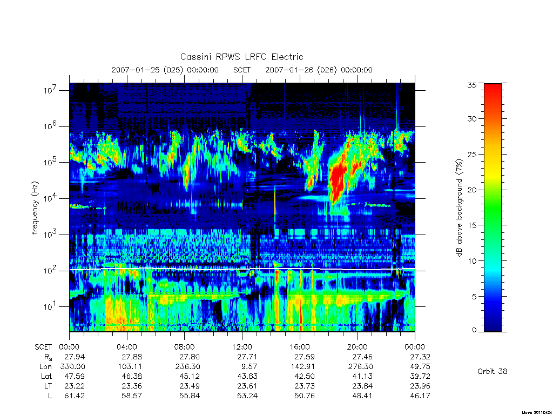Screen dimensions: 553x415
Task: Click the 10^4 frequency tick label
Action: (50, 198)
